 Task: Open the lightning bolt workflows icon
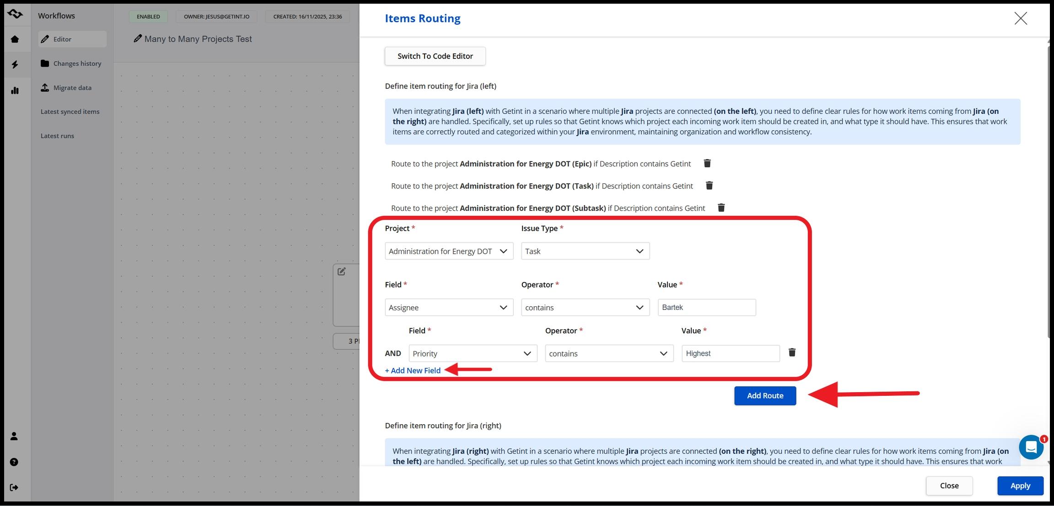pyautogui.click(x=15, y=64)
